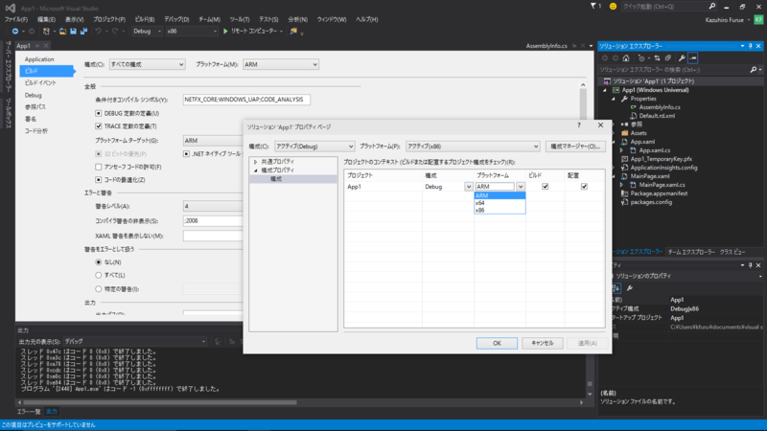Open the build page ARM platform dropdown
The image size is (767, 431).
click(281, 64)
